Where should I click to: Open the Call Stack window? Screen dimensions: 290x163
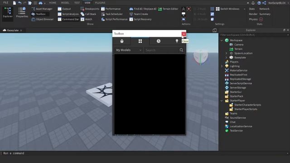(88, 14)
